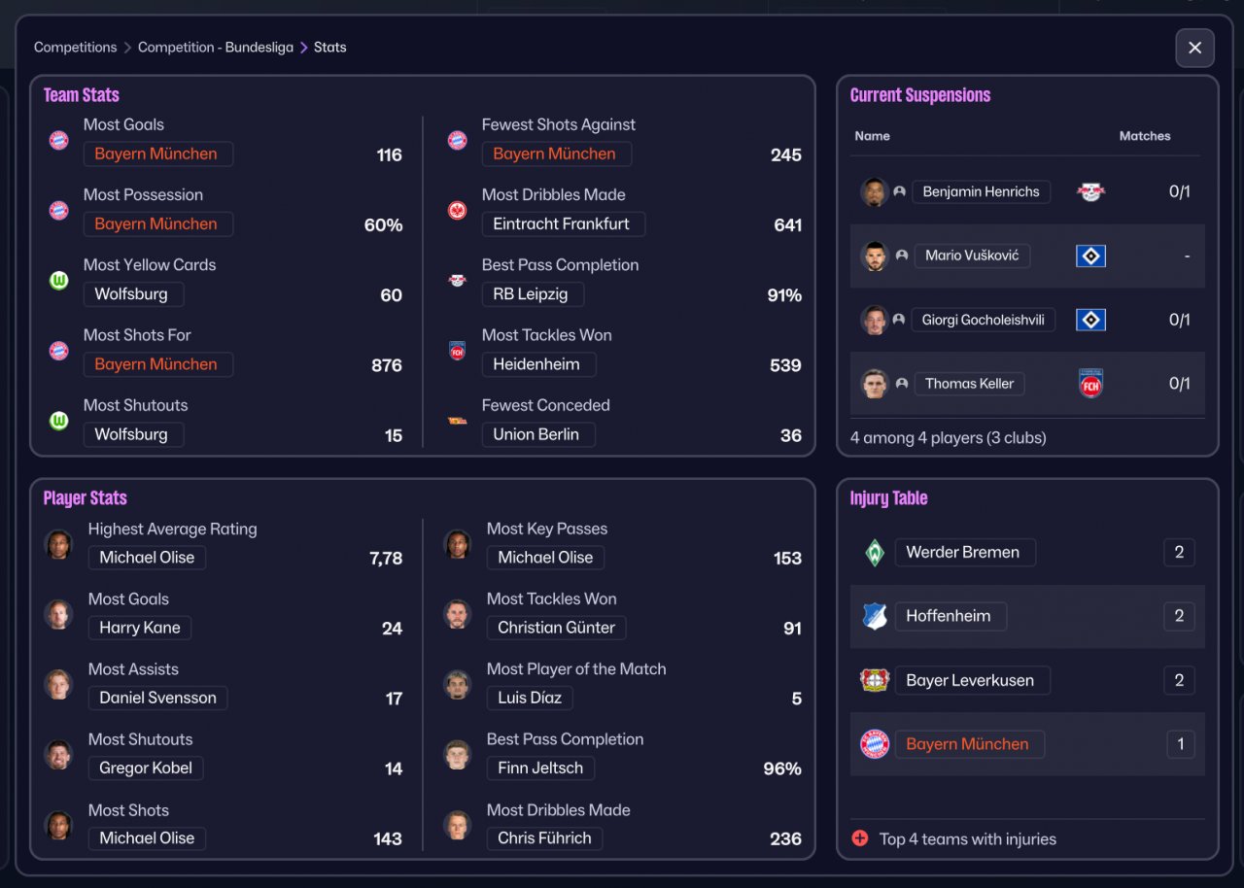Click Heidenheim crest beside Most Tackles Won
1244x888 pixels.
click(458, 351)
